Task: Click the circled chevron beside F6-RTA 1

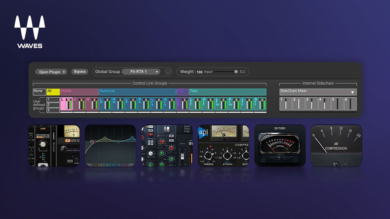Action: [x=168, y=72]
